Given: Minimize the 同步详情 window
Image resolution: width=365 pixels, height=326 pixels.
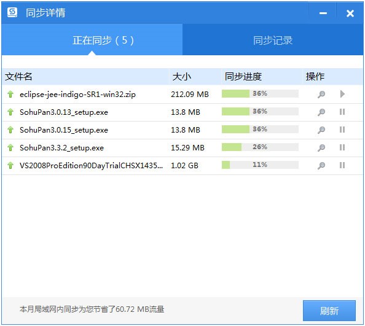Looking at the screenshot, I should pyautogui.click(x=323, y=13).
